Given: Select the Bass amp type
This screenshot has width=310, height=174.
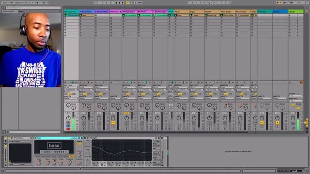Looking at the screenshot, I should 71,157.
